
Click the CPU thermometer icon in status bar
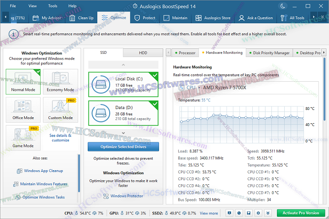tap(76, 213)
